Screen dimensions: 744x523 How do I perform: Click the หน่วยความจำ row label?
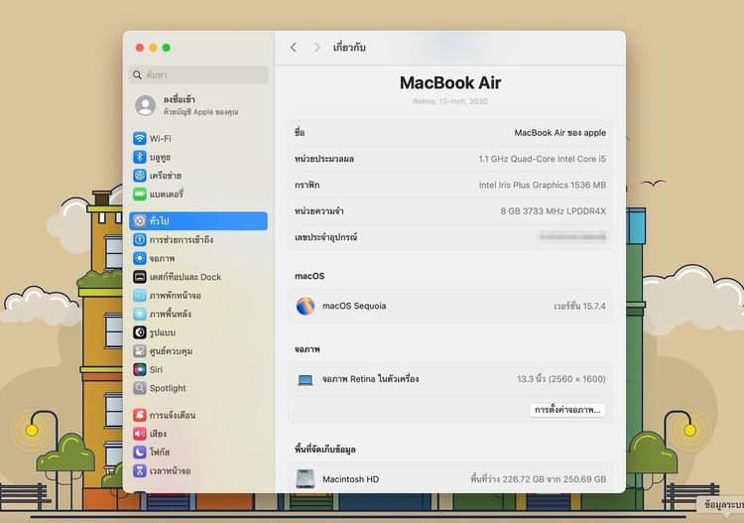tap(318, 210)
